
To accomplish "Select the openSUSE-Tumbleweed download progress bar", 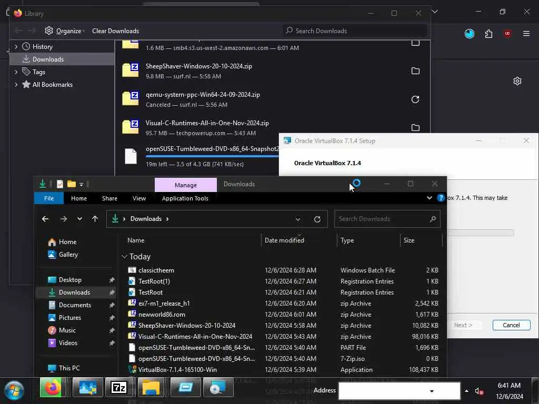I will (212, 156).
